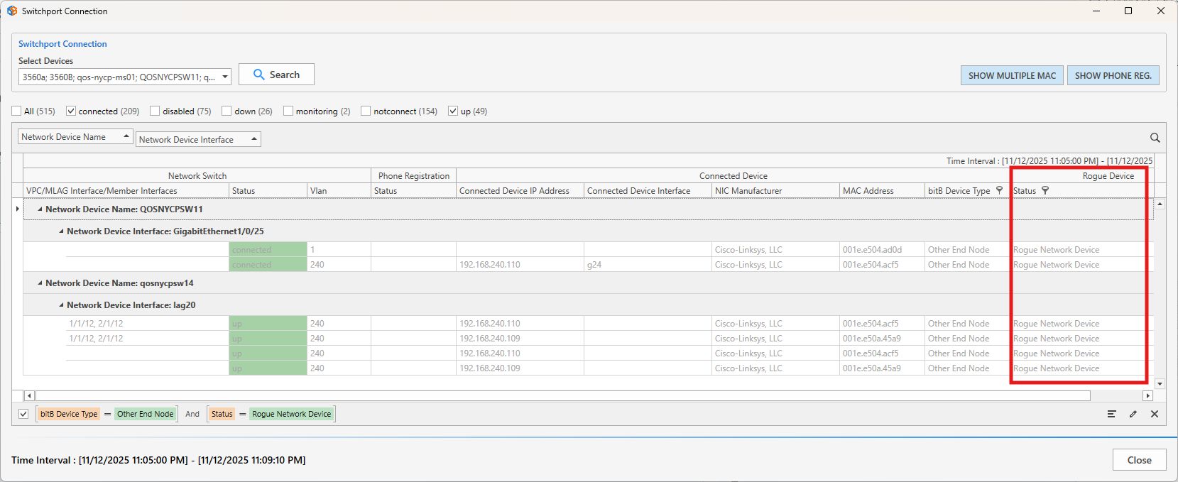
Task: Toggle the monitoring (2) checkbox
Action: (288, 111)
